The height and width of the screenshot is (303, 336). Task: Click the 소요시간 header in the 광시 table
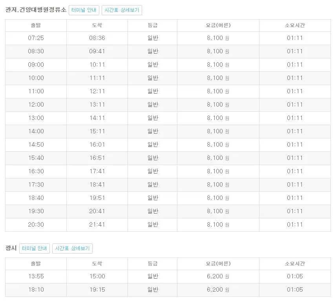coord(295,264)
